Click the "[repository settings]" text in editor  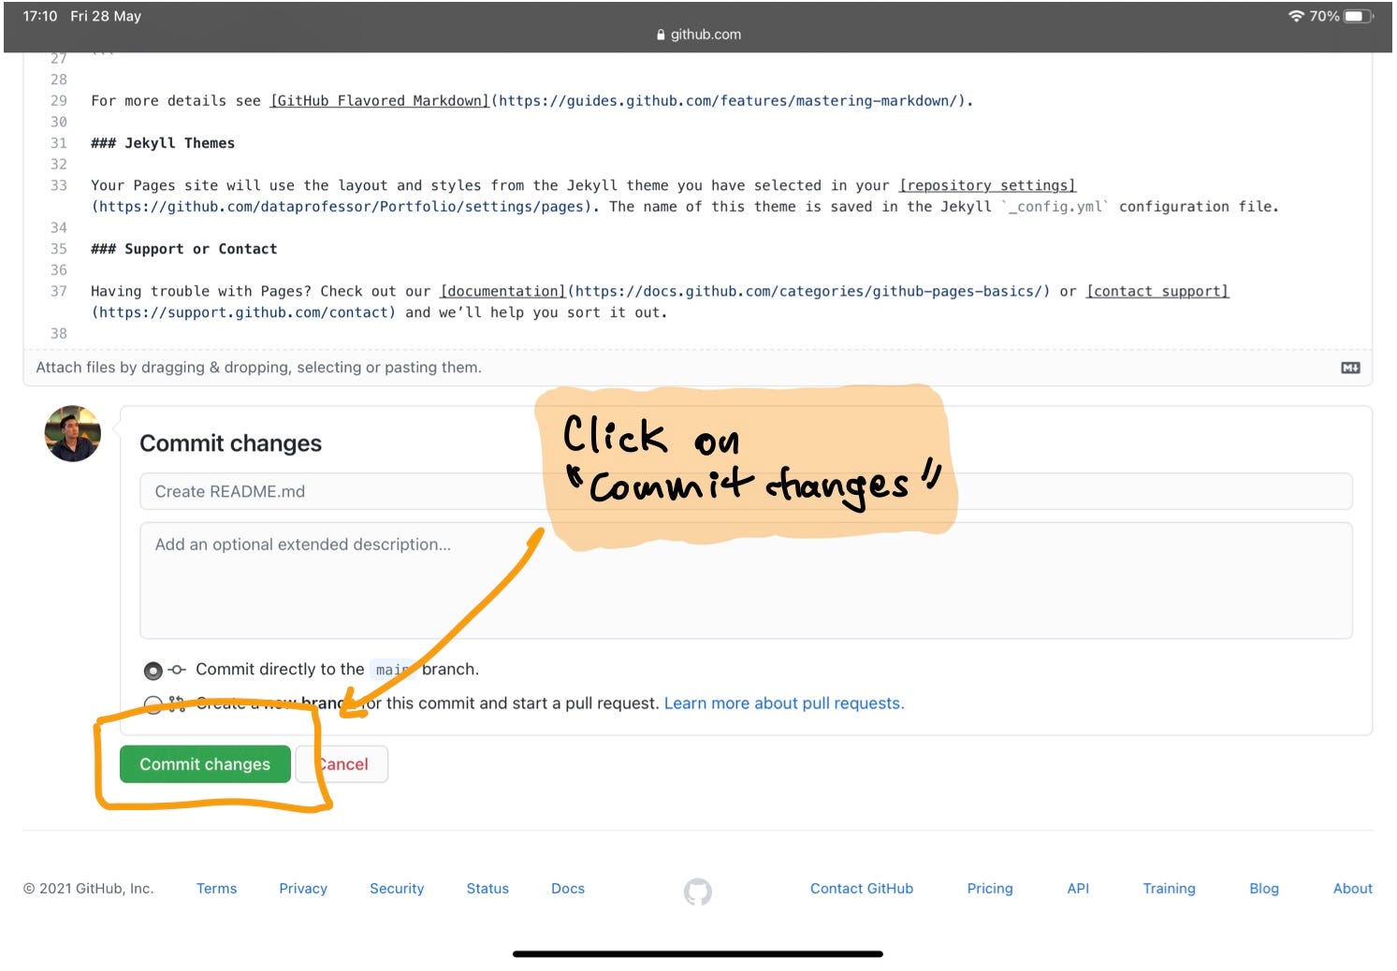[x=988, y=185]
